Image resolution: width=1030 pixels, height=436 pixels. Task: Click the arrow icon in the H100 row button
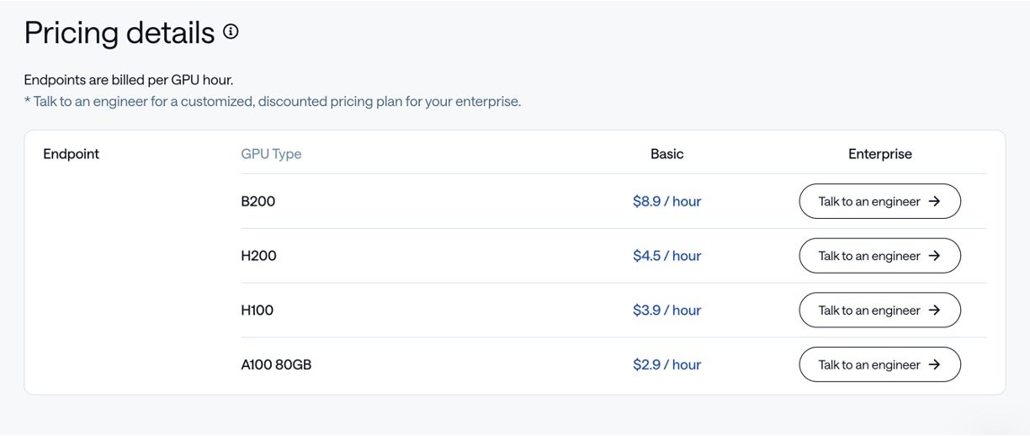coord(934,311)
